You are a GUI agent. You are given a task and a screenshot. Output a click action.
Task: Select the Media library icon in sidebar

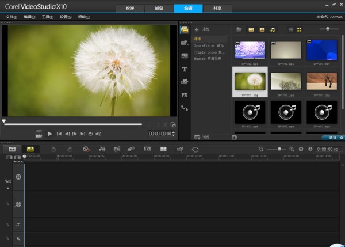point(185,30)
